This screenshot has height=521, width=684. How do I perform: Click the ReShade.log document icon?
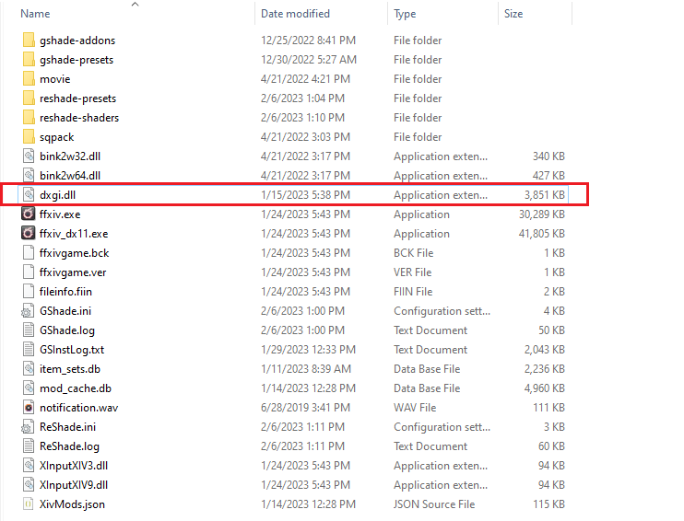[29, 446]
